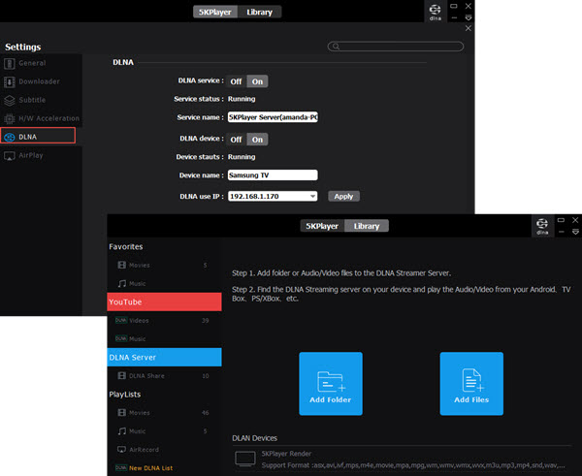Select the Downloader settings icon
Image resolution: width=582 pixels, height=476 pixels.
pyautogui.click(x=10, y=81)
